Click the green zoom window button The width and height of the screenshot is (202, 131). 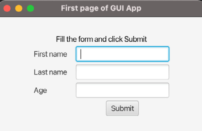[30, 8]
